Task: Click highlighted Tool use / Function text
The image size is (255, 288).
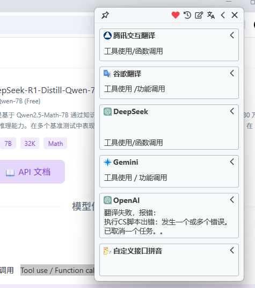Action: pyautogui.click(x=57, y=270)
